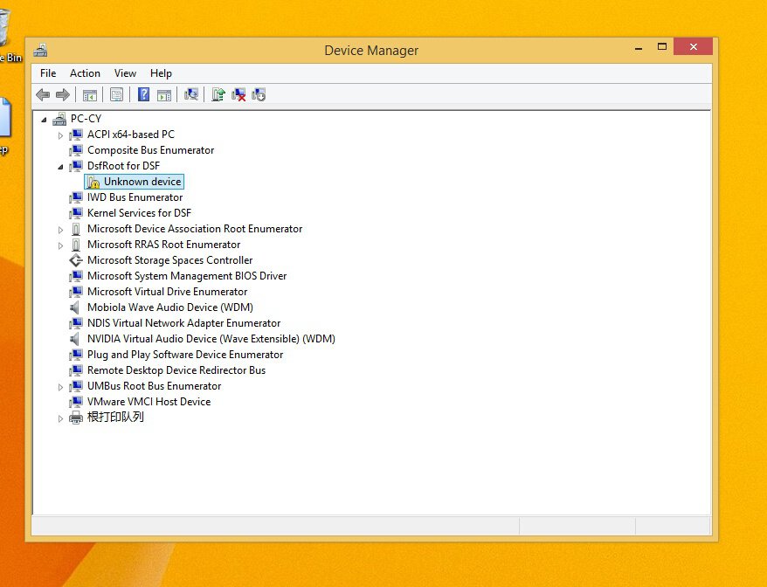Screen dimensions: 767x587
Task: Click the Back arrow toolbar icon
Action: pyautogui.click(x=42, y=94)
